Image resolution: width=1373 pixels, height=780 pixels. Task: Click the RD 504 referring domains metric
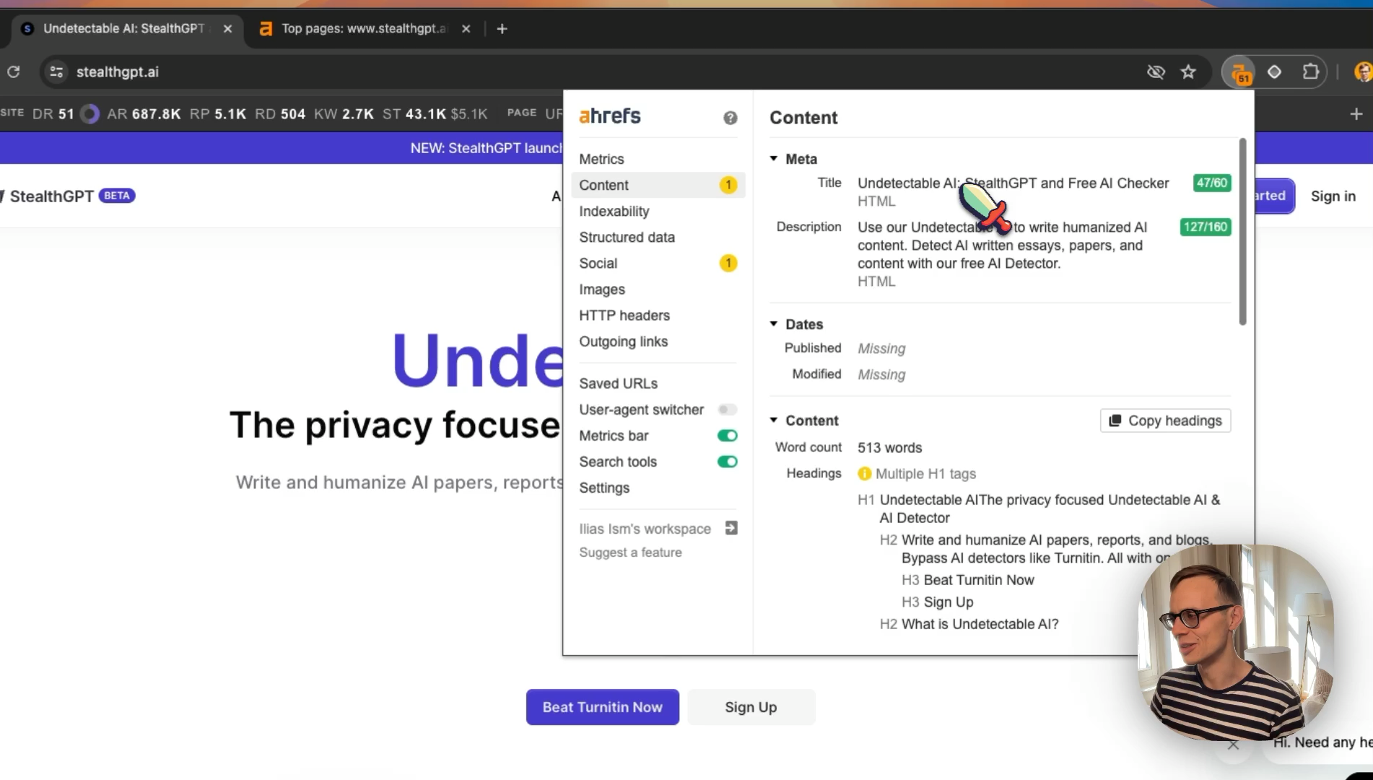pyautogui.click(x=280, y=114)
